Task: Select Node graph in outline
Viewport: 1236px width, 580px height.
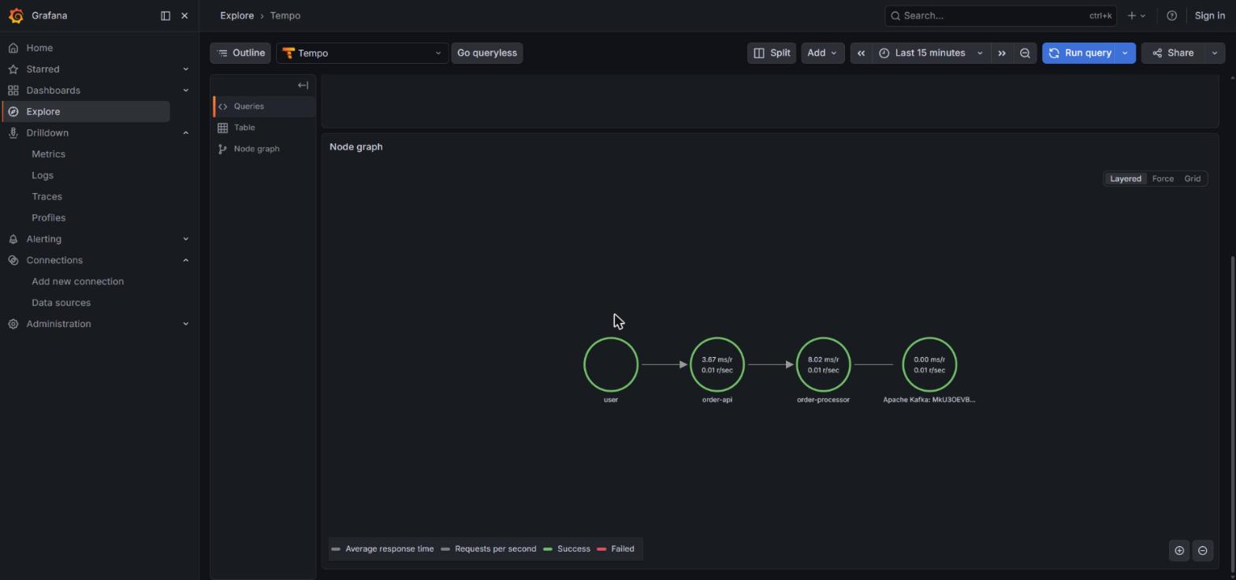Action: (x=264, y=149)
